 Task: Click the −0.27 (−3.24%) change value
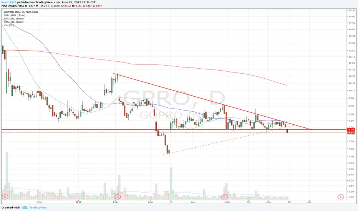point(50,6)
